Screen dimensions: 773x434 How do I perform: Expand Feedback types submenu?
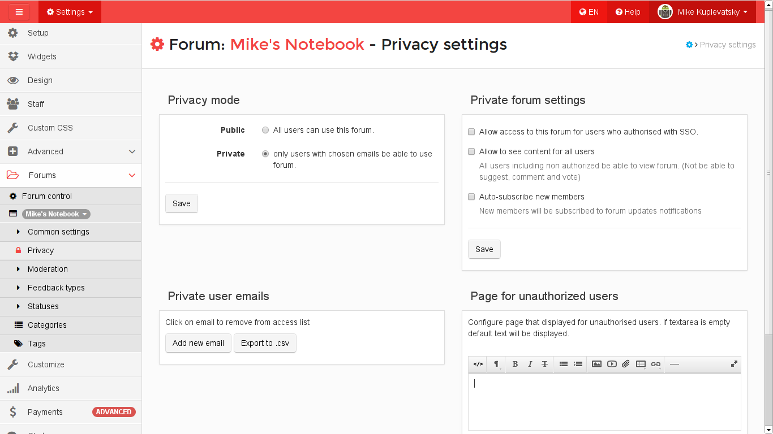tap(71, 288)
